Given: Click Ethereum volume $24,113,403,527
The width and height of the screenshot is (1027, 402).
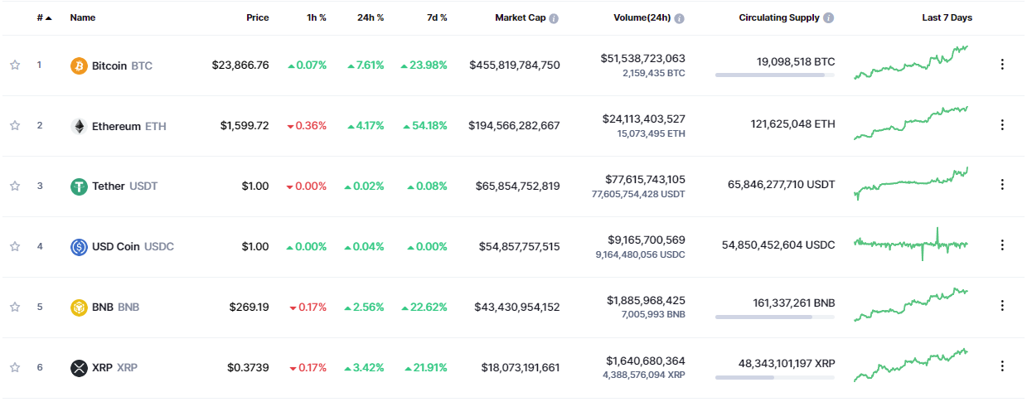Looking at the screenshot, I should (x=643, y=119).
